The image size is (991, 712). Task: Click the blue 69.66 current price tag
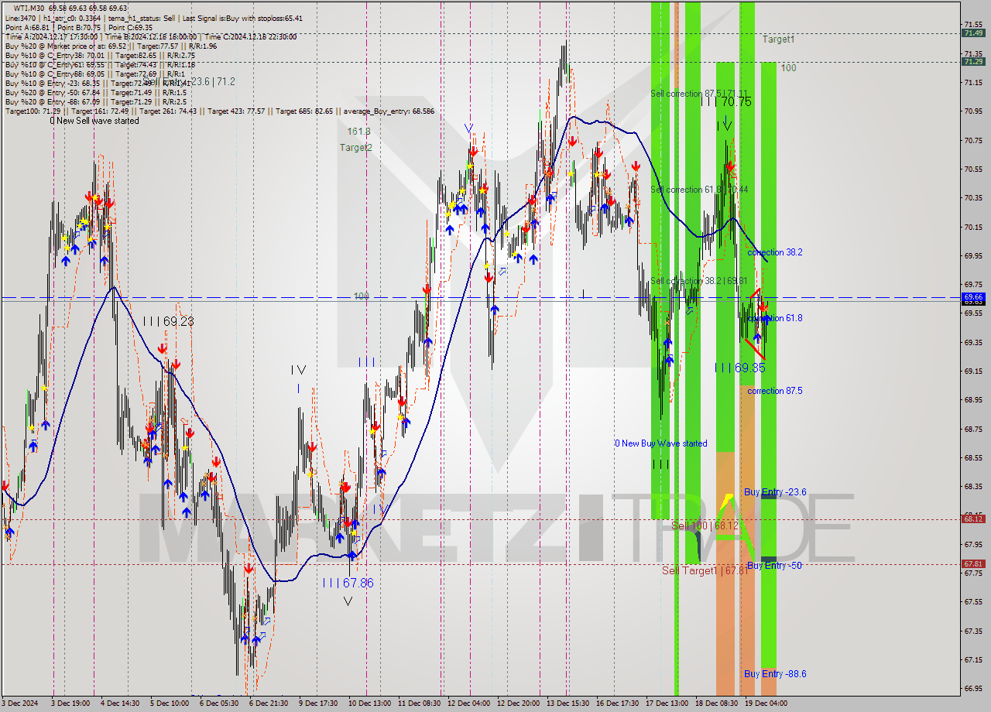coord(973,296)
